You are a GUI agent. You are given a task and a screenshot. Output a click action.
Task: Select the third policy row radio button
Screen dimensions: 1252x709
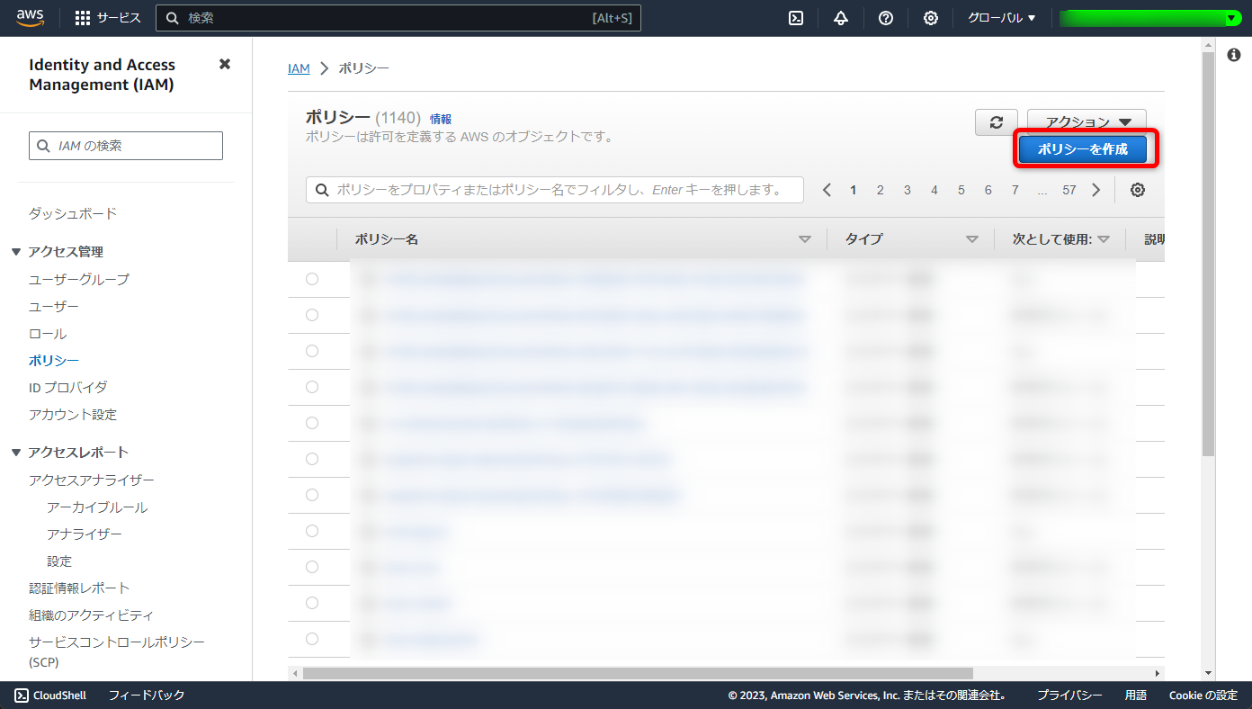point(311,351)
